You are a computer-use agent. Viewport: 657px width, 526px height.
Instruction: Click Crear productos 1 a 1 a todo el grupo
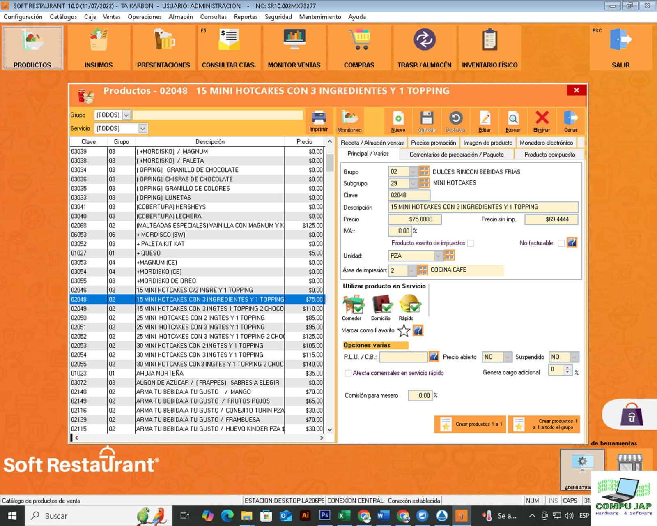click(544, 424)
